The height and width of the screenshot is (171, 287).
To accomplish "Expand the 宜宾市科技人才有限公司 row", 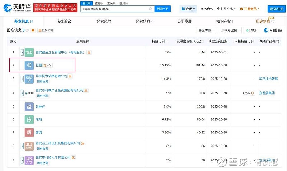I will coord(22,160).
